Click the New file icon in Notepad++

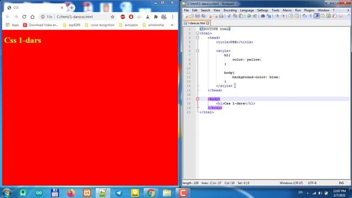[x=186, y=16]
